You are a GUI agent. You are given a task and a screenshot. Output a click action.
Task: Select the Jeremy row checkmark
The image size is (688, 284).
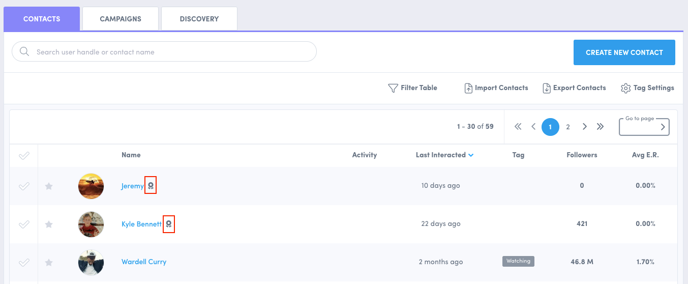(x=24, y=186)
